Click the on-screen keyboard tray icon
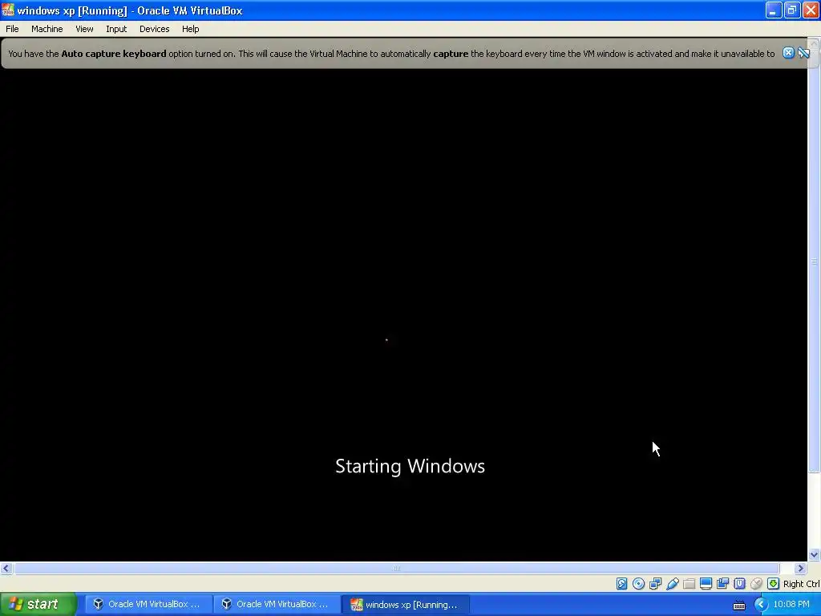This screenshot has height=616, width=821. (x=738, y=605)
